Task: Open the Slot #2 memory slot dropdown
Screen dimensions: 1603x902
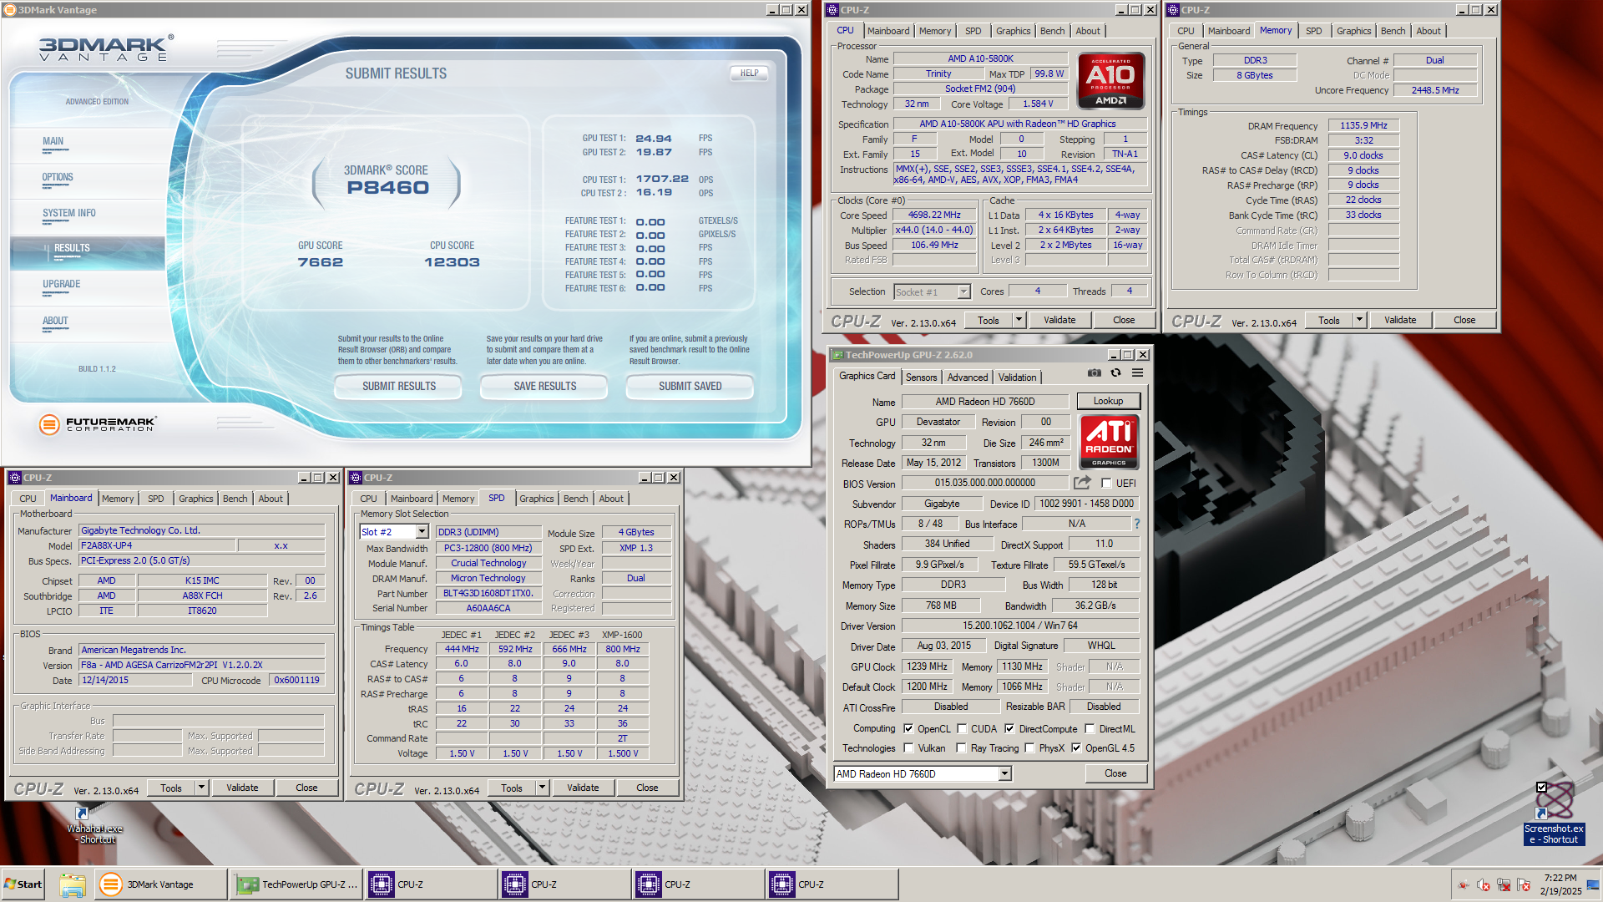Action: point(422,532)
